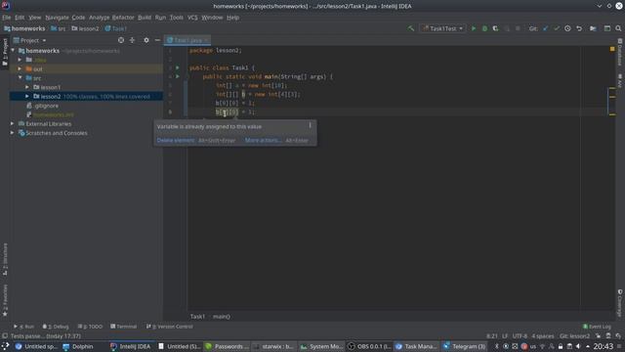
Task: Click the 4 spaces indent widget
Action: (x=543, y=336)
